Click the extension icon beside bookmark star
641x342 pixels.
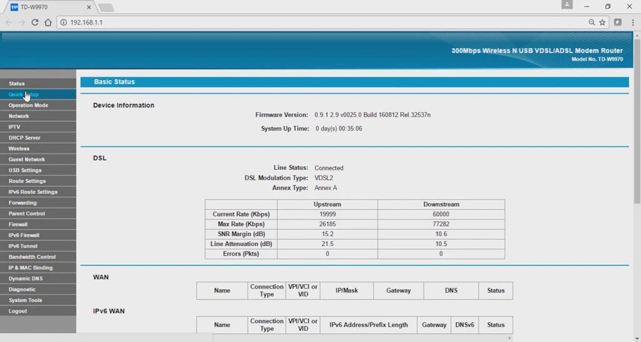click(618, 22)
